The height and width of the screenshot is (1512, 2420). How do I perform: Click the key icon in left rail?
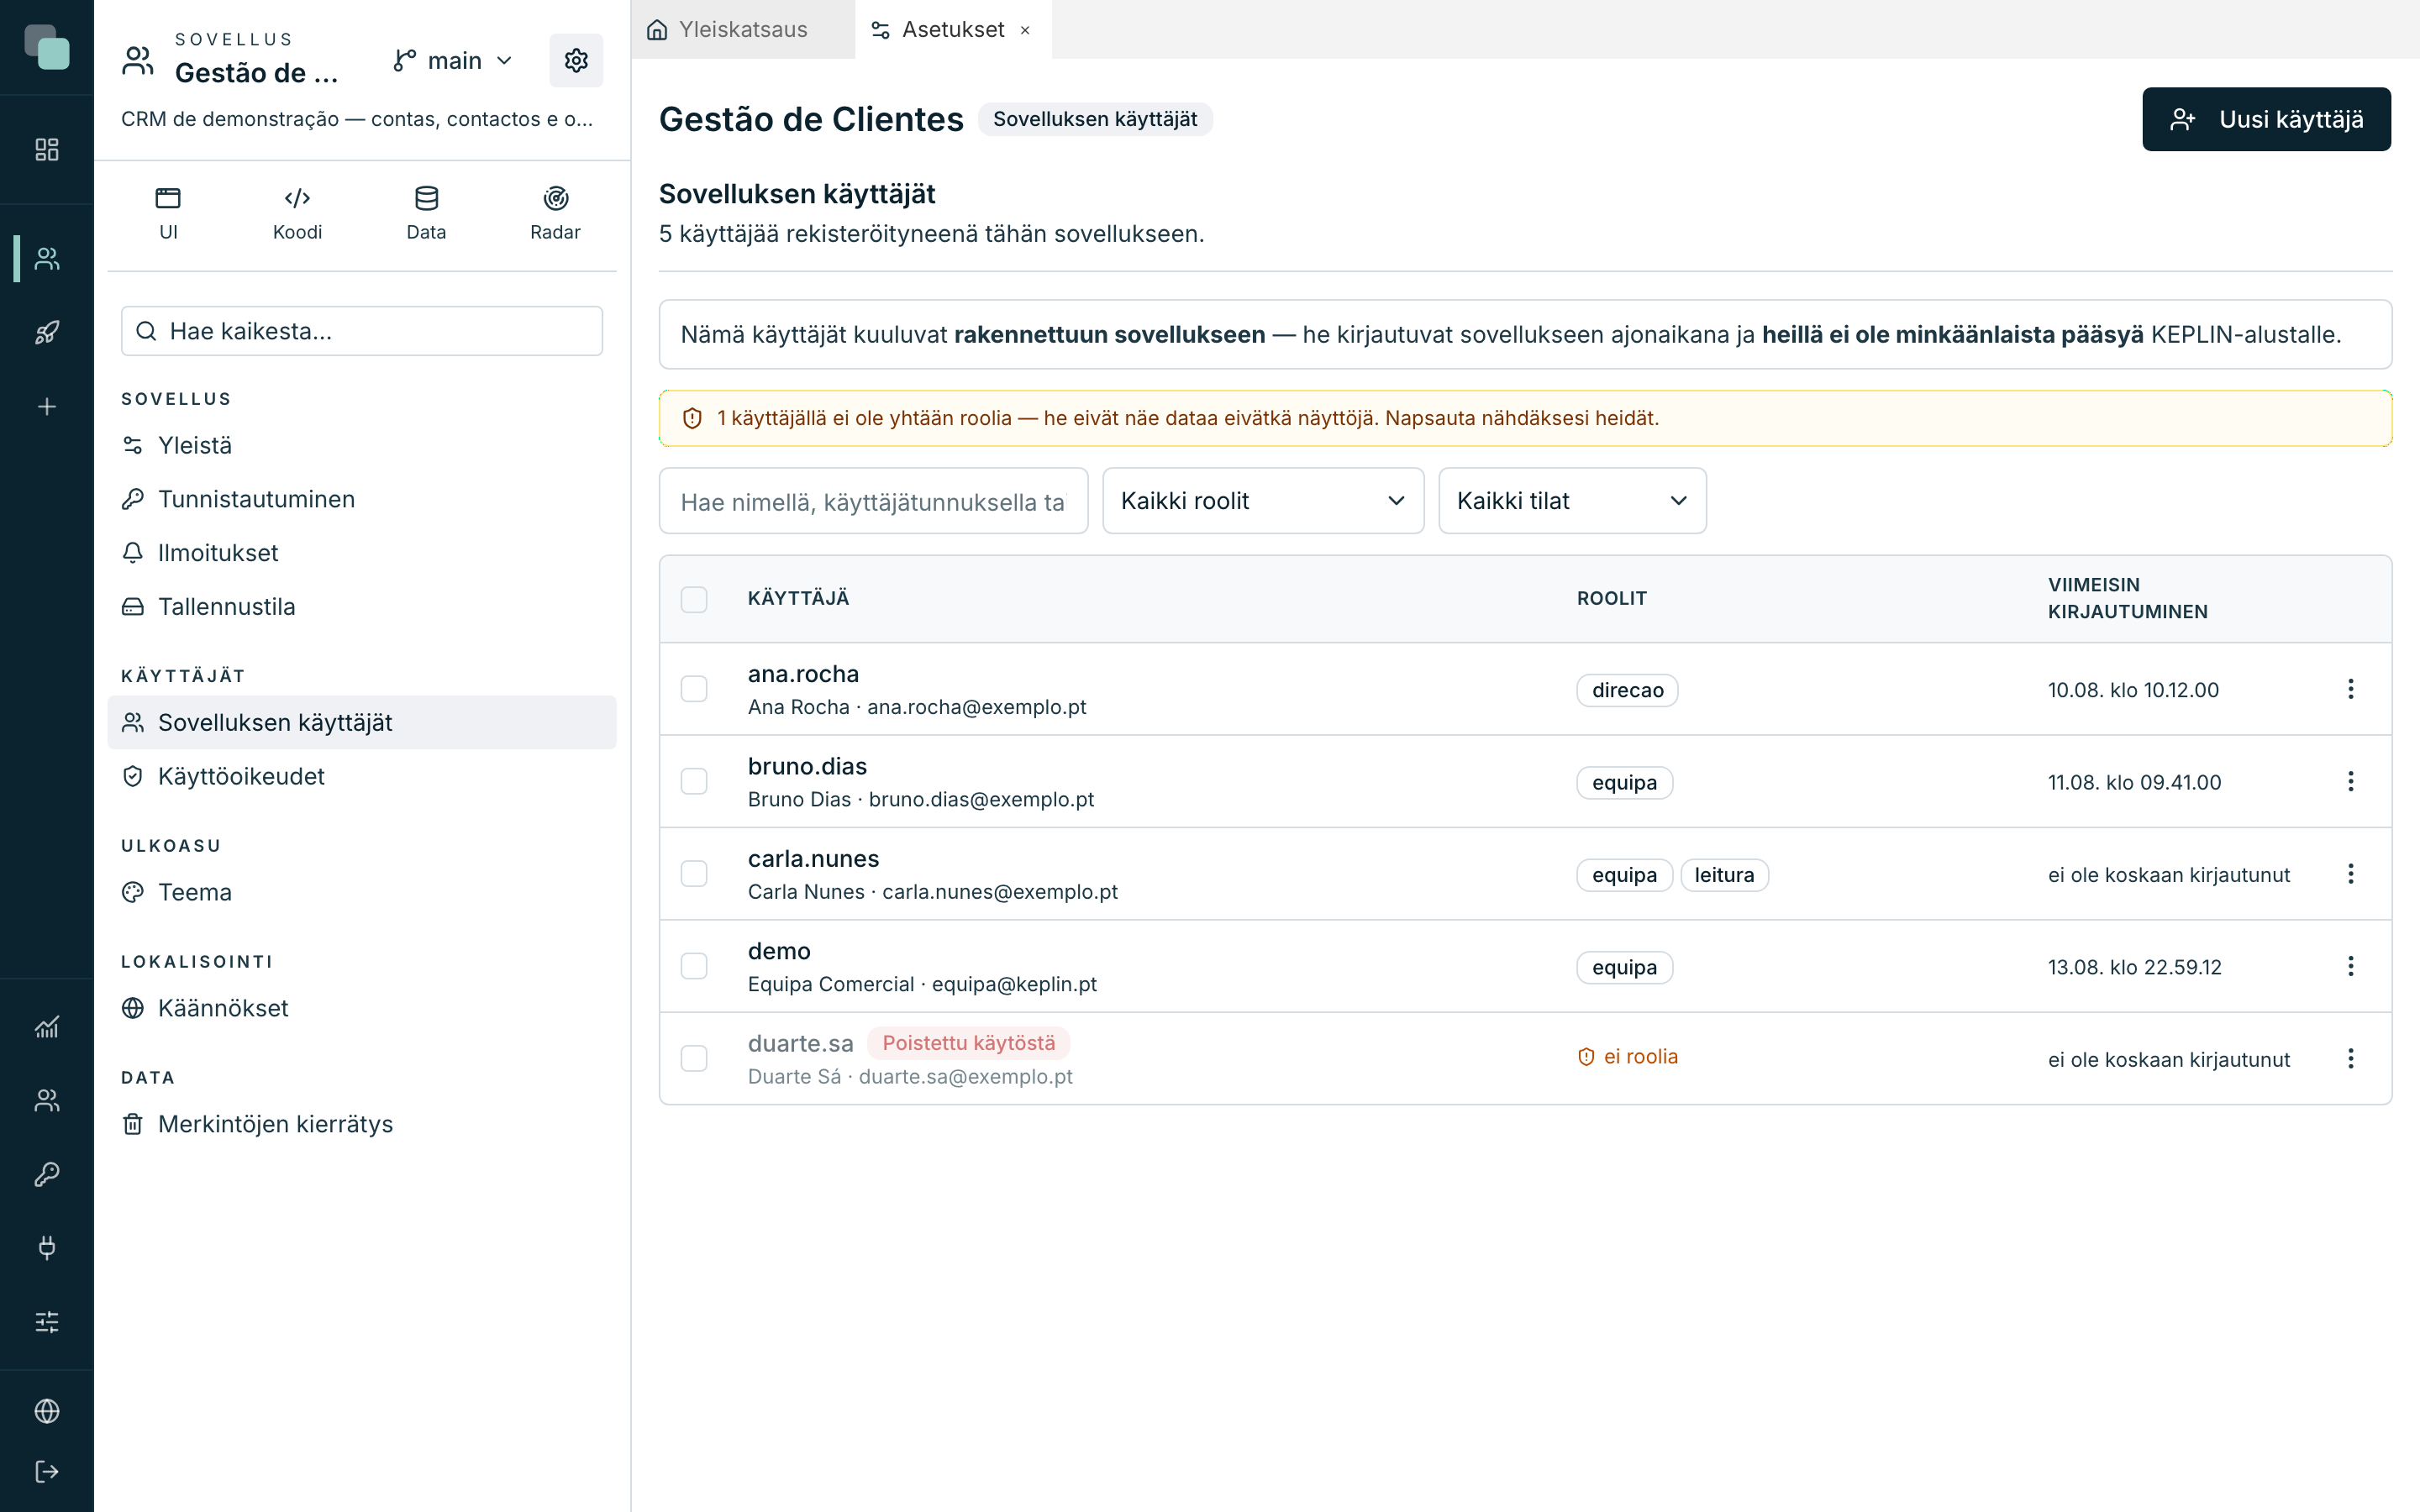coord(47,1174)
